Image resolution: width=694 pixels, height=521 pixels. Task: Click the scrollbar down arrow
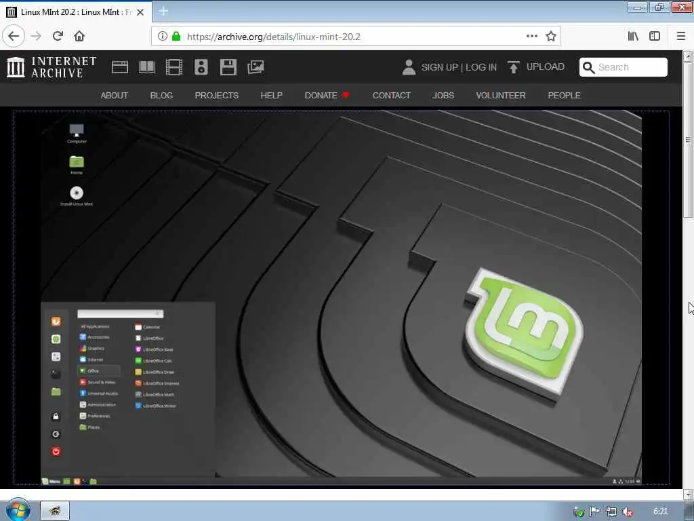point(688,494)
